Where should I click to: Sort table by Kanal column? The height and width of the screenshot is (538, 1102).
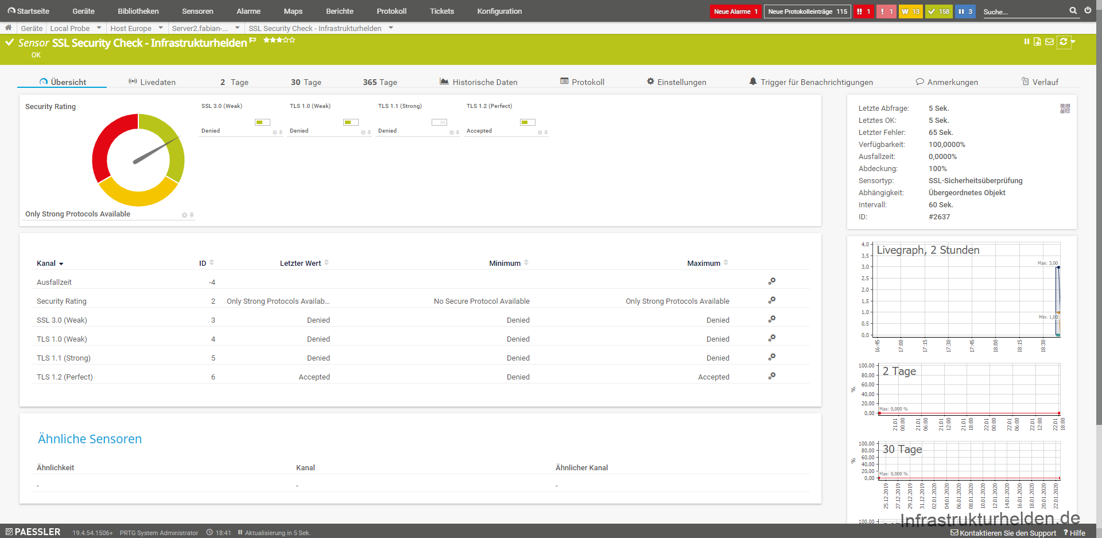click(x=50, y=264)
